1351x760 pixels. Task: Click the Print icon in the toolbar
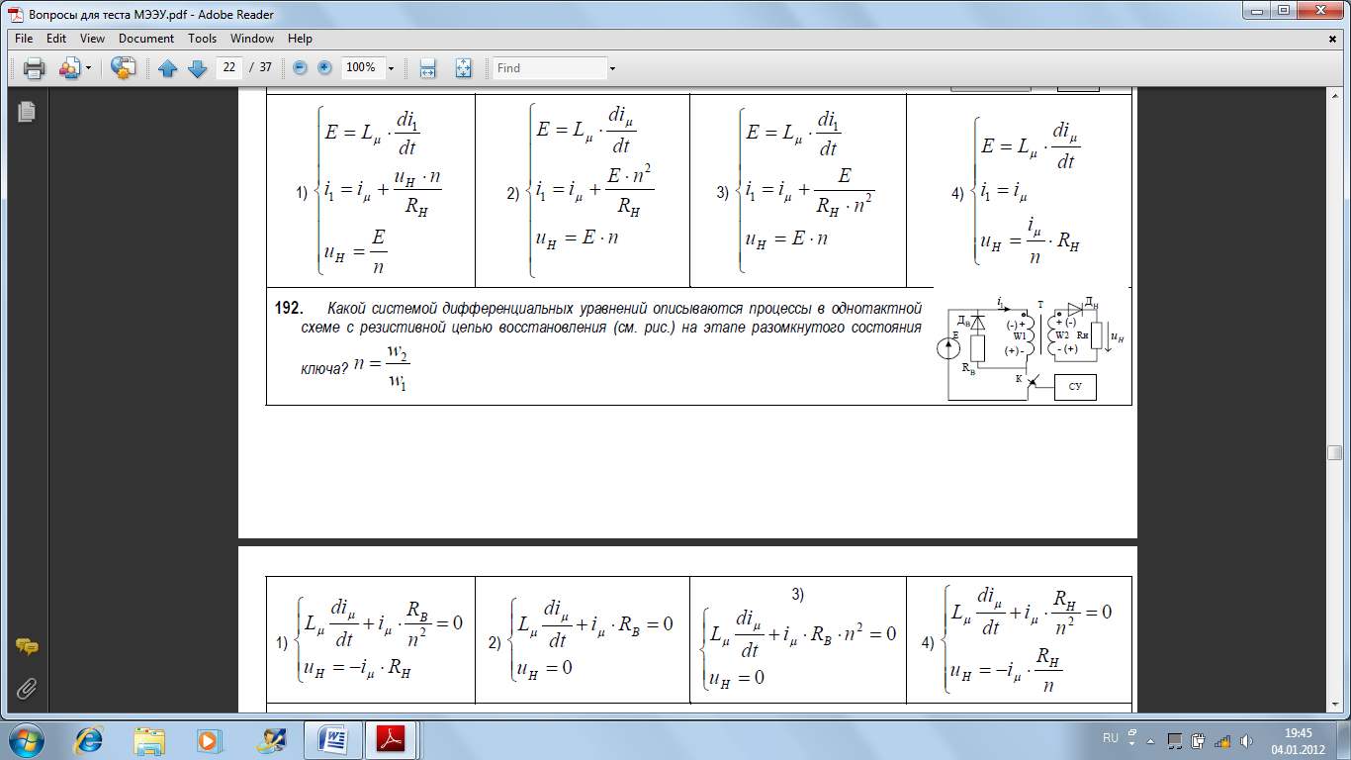pos(35,68)
